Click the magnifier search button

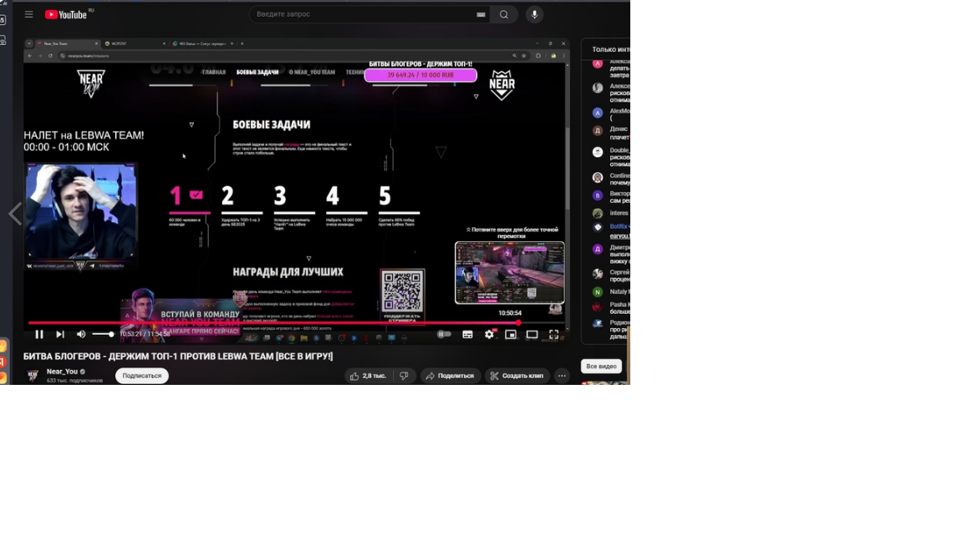click(x=503, y=15)
